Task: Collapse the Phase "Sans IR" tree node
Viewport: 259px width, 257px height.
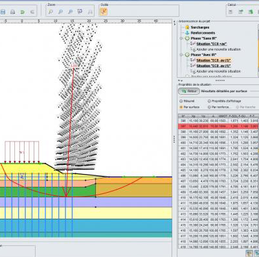Action: pos(181,38)
